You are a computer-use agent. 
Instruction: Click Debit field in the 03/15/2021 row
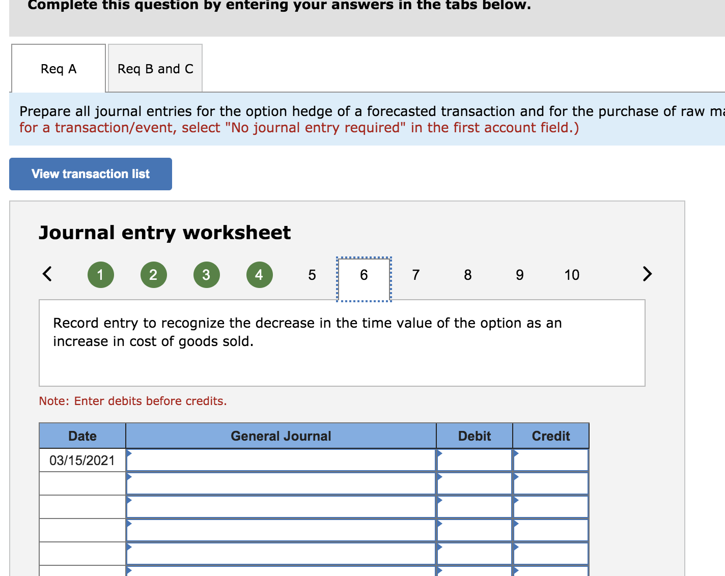pos(475,460)
